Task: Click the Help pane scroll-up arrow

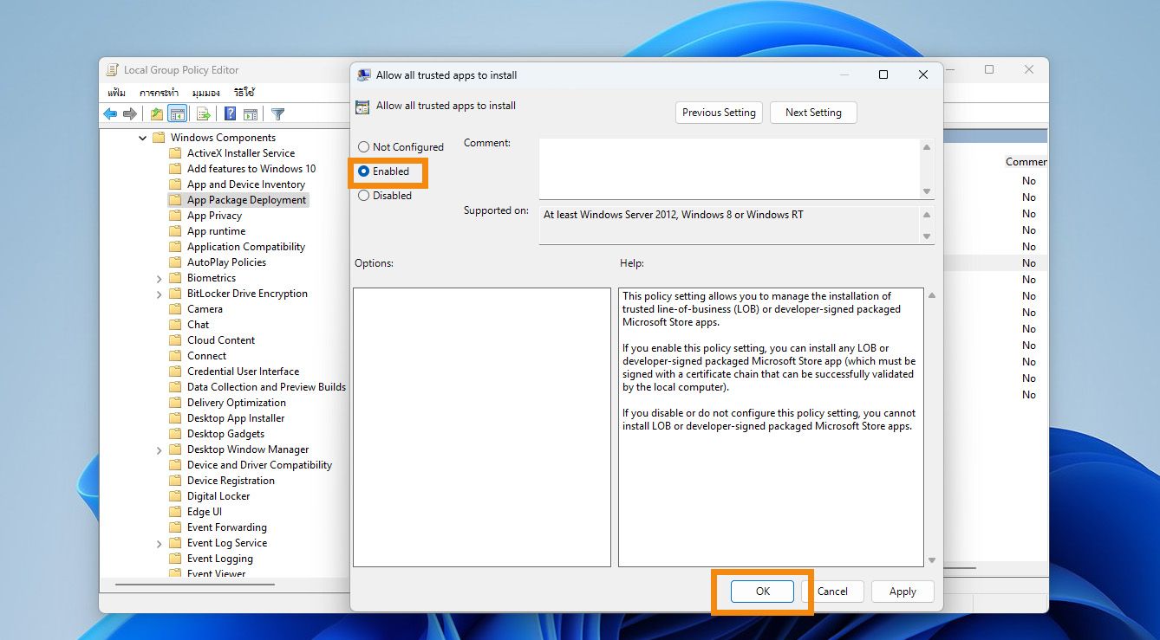Action: [932, 295]
